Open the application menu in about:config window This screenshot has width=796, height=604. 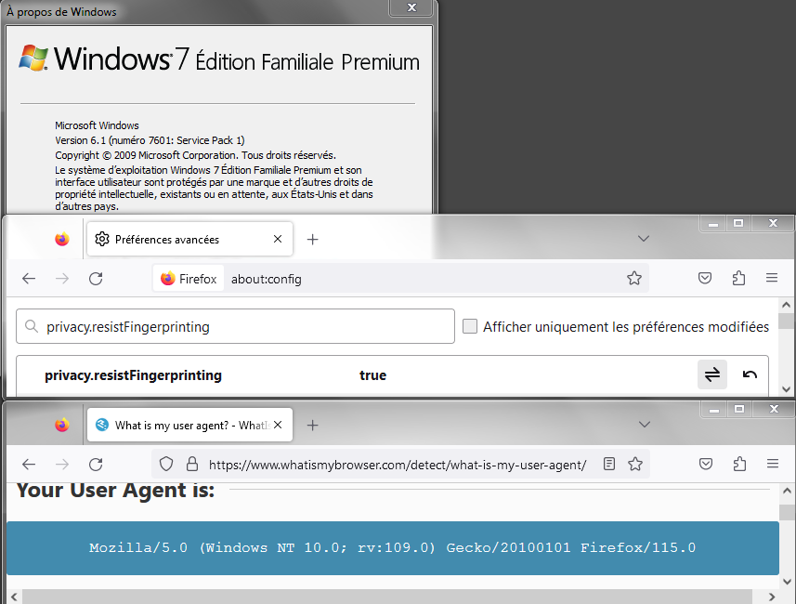(772, 279)
